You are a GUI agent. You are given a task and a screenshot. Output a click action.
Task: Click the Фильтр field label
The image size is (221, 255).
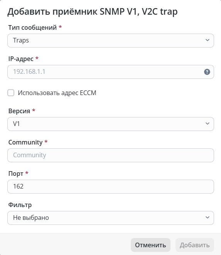20,205
